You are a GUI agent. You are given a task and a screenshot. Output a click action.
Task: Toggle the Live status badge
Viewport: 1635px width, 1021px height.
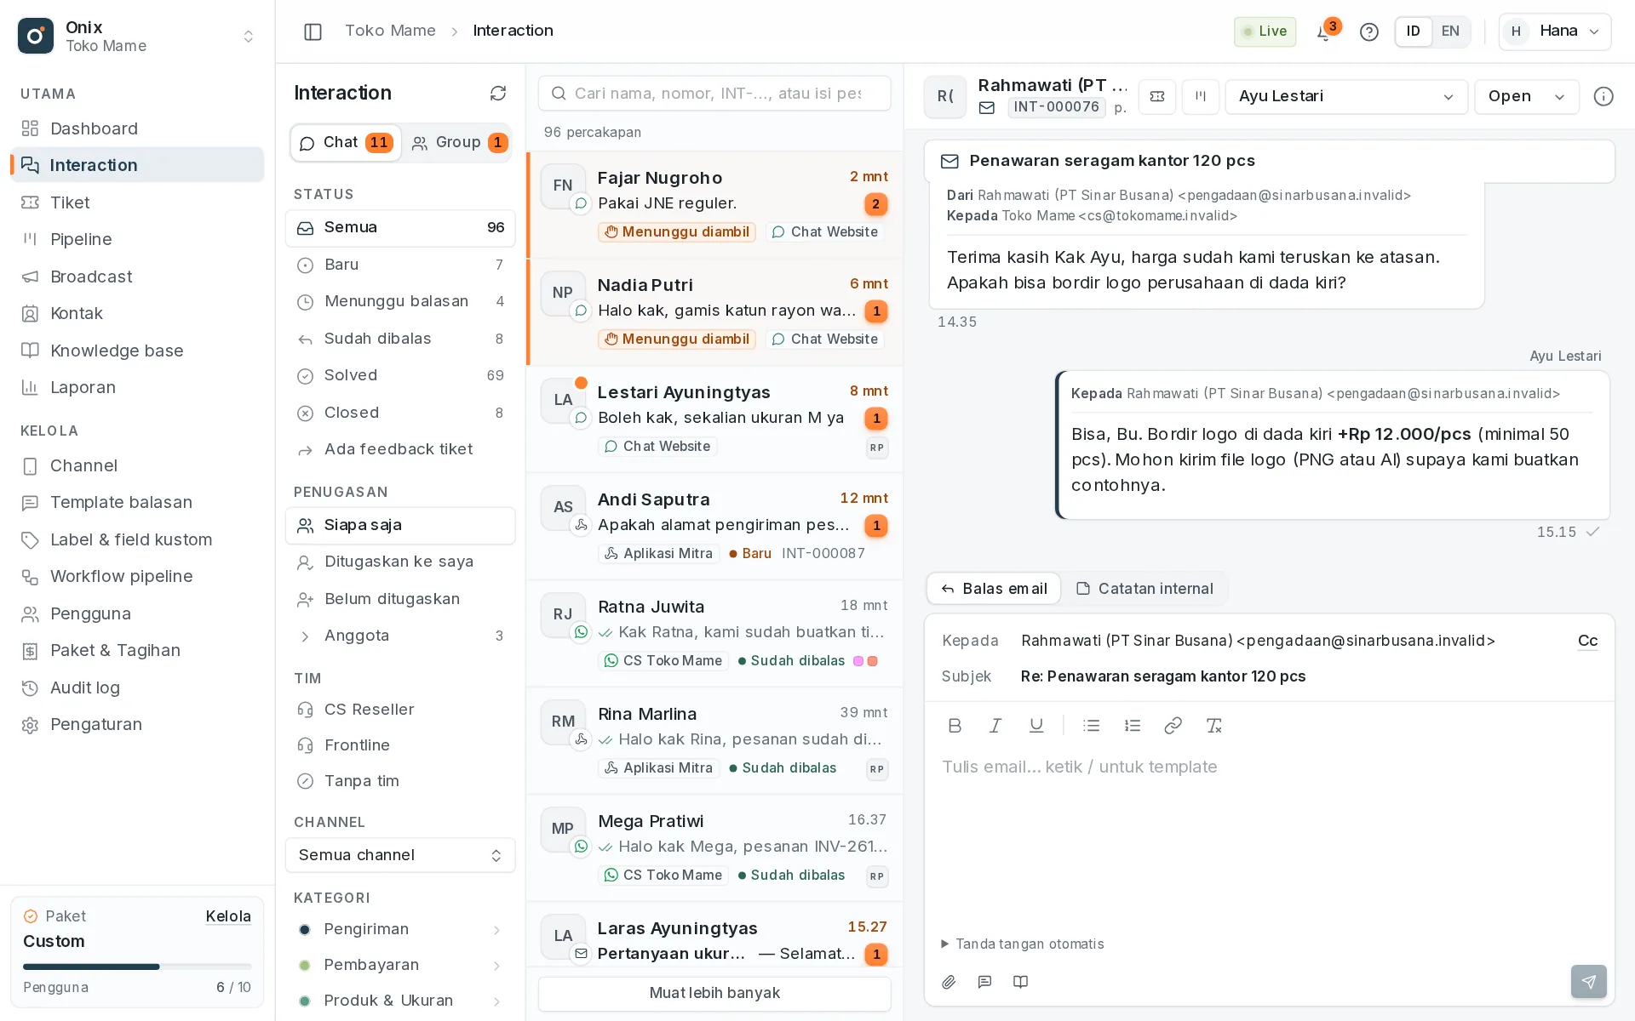1265,31
